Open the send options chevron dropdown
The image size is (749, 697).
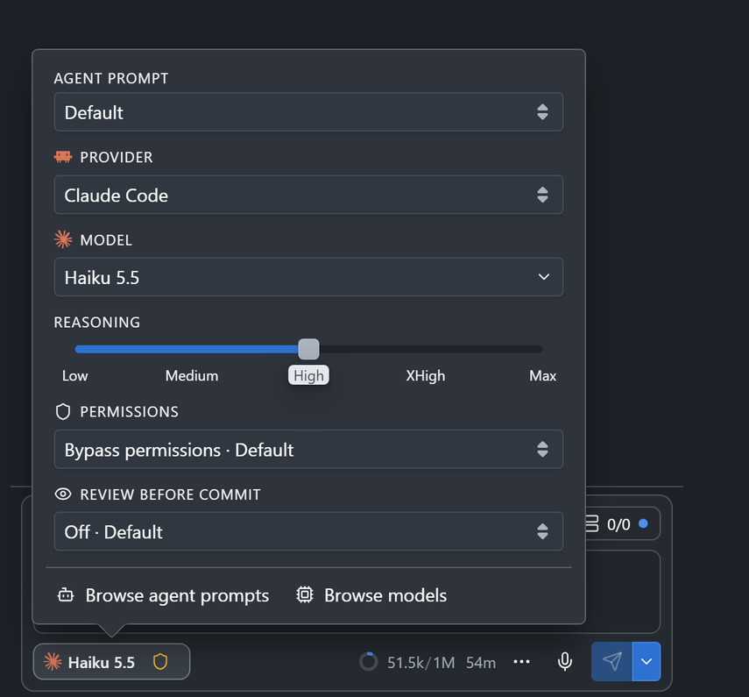point(647,662)
